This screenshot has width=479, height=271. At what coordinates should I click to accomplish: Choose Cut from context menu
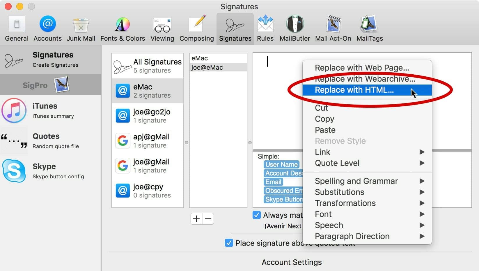click(x=367, y=108)
